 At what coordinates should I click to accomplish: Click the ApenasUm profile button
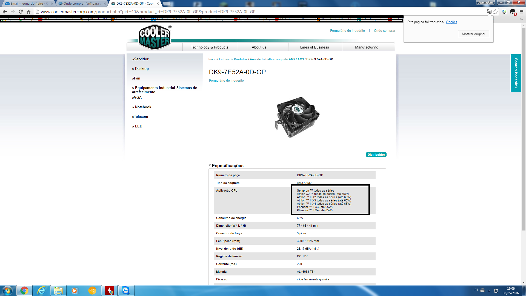tap(485, 2)
